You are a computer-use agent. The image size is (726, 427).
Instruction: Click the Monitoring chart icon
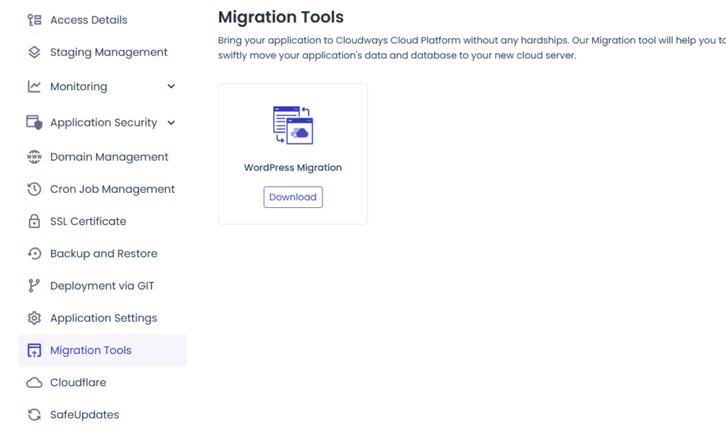click(x=34, y=87)
